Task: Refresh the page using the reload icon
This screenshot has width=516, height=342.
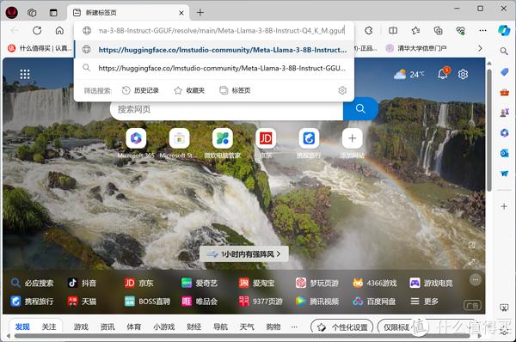Action: click(x=37, y=31)
